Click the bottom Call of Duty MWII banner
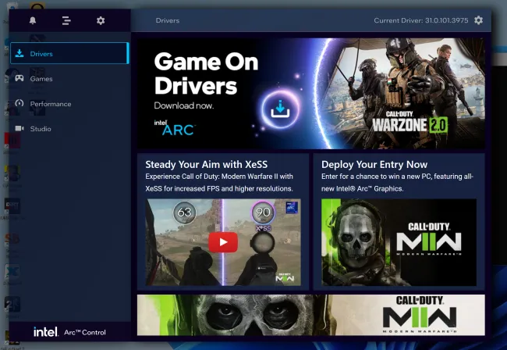The width and height of the screenshot is (507, 350). point(310,315)
